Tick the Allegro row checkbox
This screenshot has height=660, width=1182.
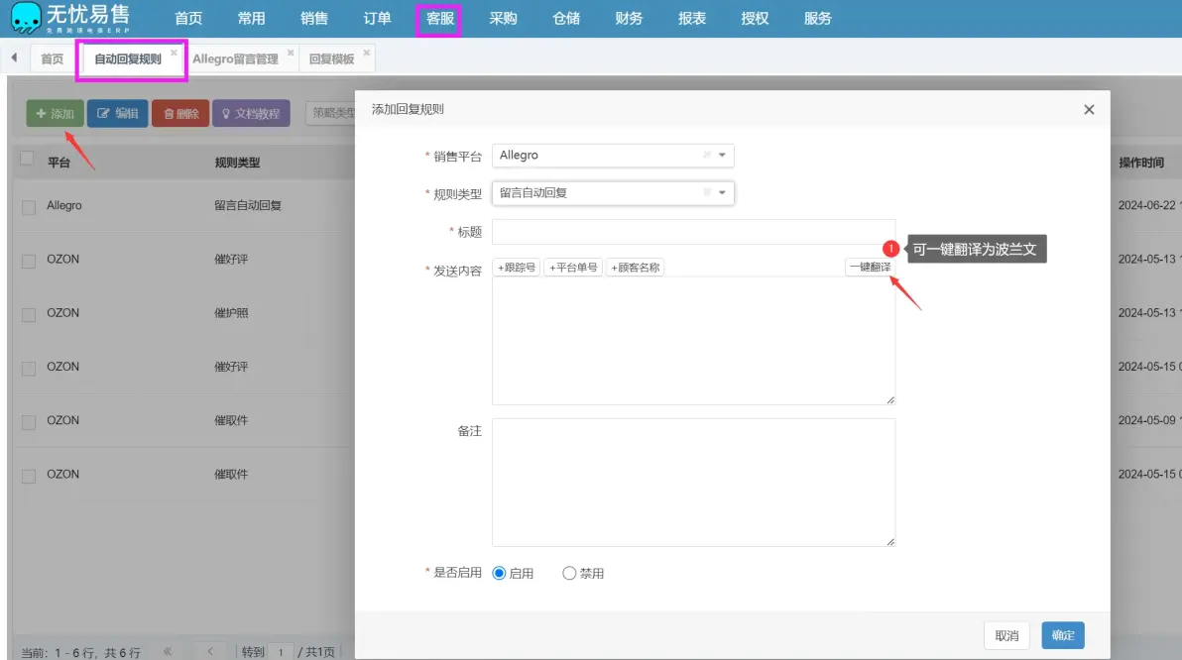coord(29,207)
